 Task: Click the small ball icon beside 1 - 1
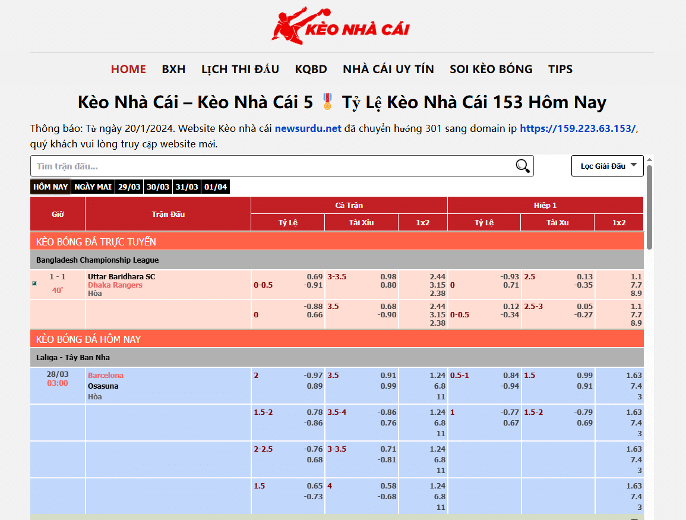[x=34, y=283]
